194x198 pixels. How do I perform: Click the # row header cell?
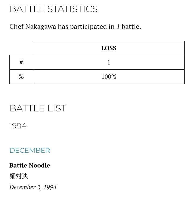(x=21, y=62)
